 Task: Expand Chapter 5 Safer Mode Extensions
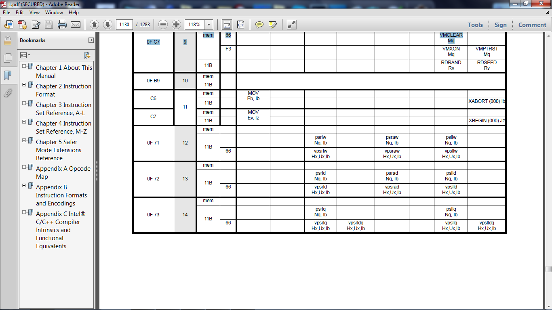24,140
